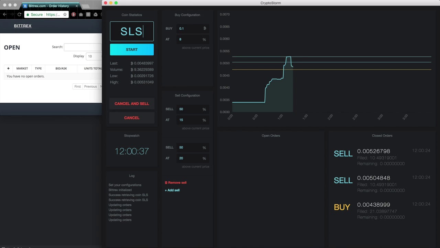Image resolution: width=440 pixels, height=248 pixels.
Task: Focus the SLS coin symbol field
Action: pos(132,31)
